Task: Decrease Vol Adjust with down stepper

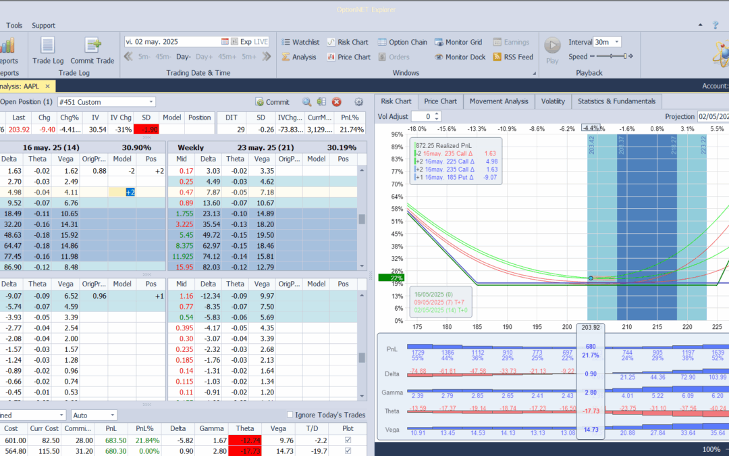Action: pyautogui.click(x=437, y=119)
